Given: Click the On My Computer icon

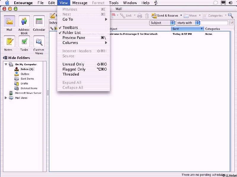Looking at the screenshot, I should [11, 64].
